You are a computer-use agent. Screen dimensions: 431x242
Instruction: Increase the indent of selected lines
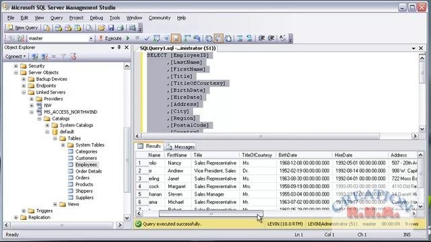(x=271, y=38)
